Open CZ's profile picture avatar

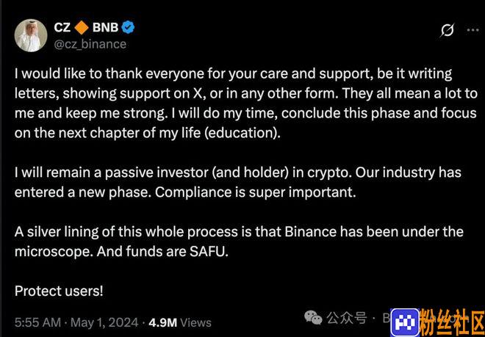(x=31, y=35)
